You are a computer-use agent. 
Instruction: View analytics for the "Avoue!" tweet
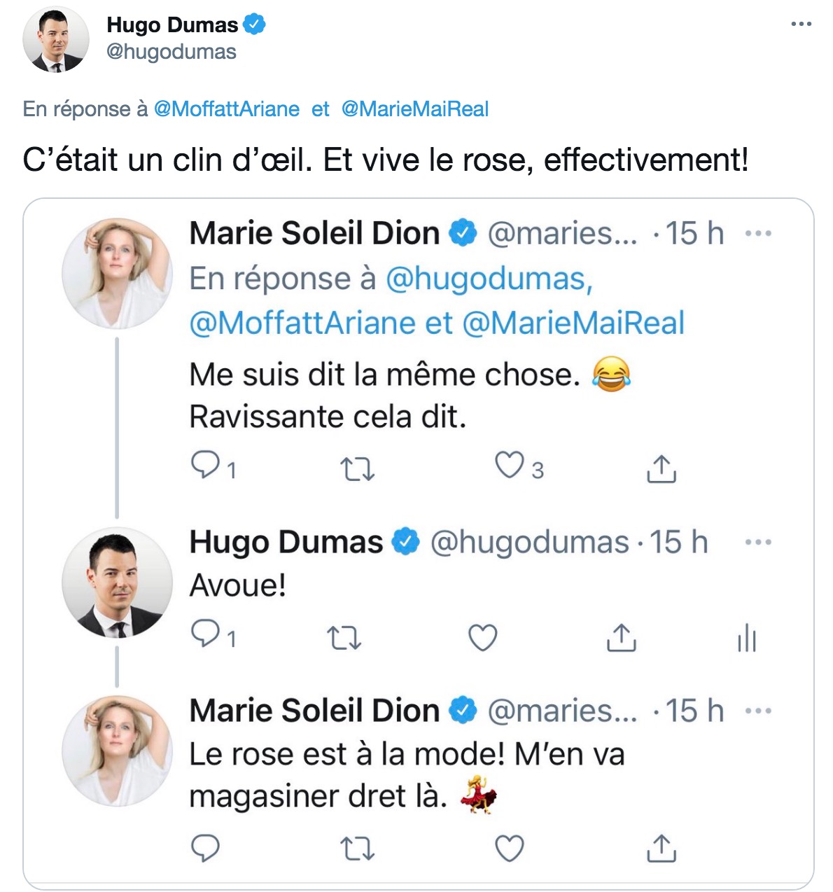[x=747, y=638]
